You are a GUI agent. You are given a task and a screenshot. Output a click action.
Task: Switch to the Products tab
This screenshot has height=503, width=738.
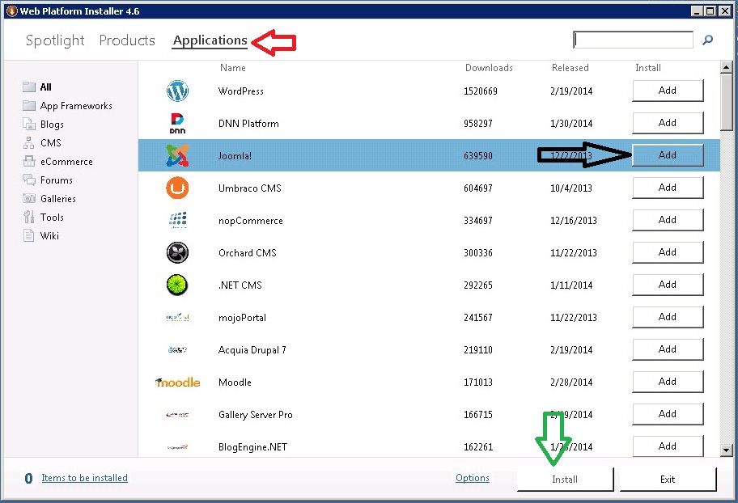(127, 40)
